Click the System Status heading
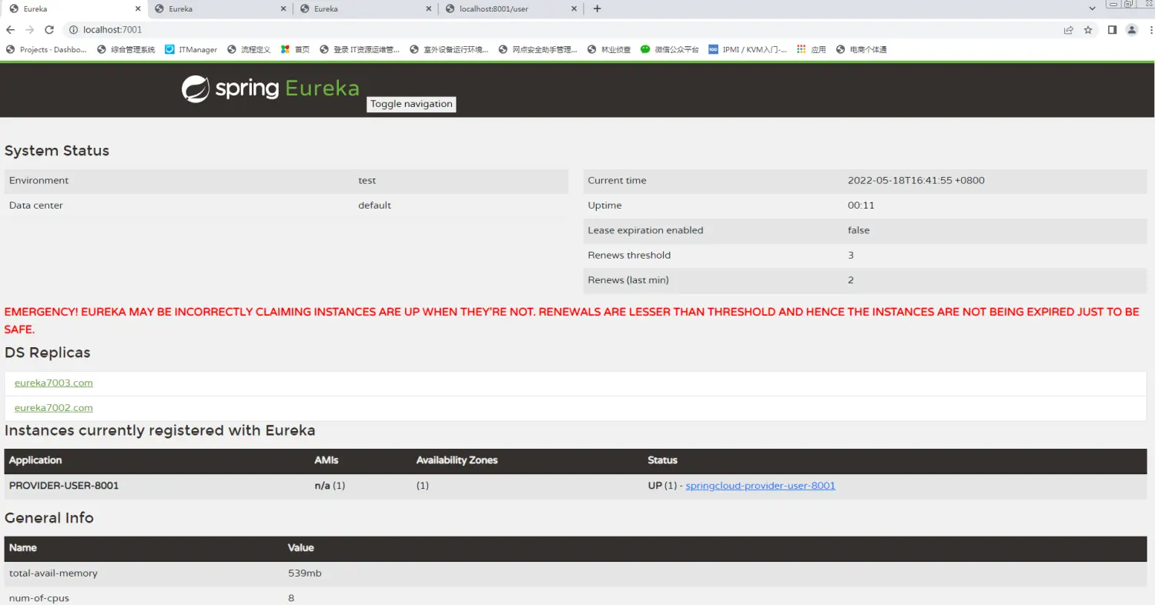The width and height of the screenshot is (1155, 605). (x=57, y=151)
